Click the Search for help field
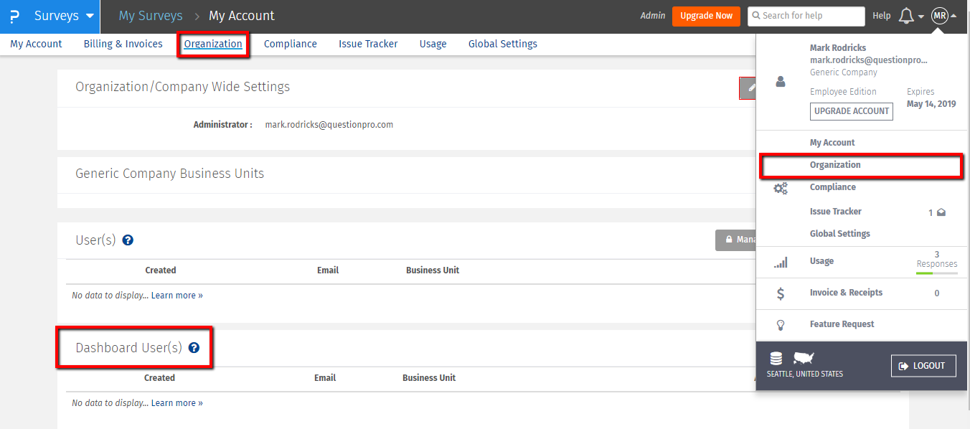 [x=806, y=16]
